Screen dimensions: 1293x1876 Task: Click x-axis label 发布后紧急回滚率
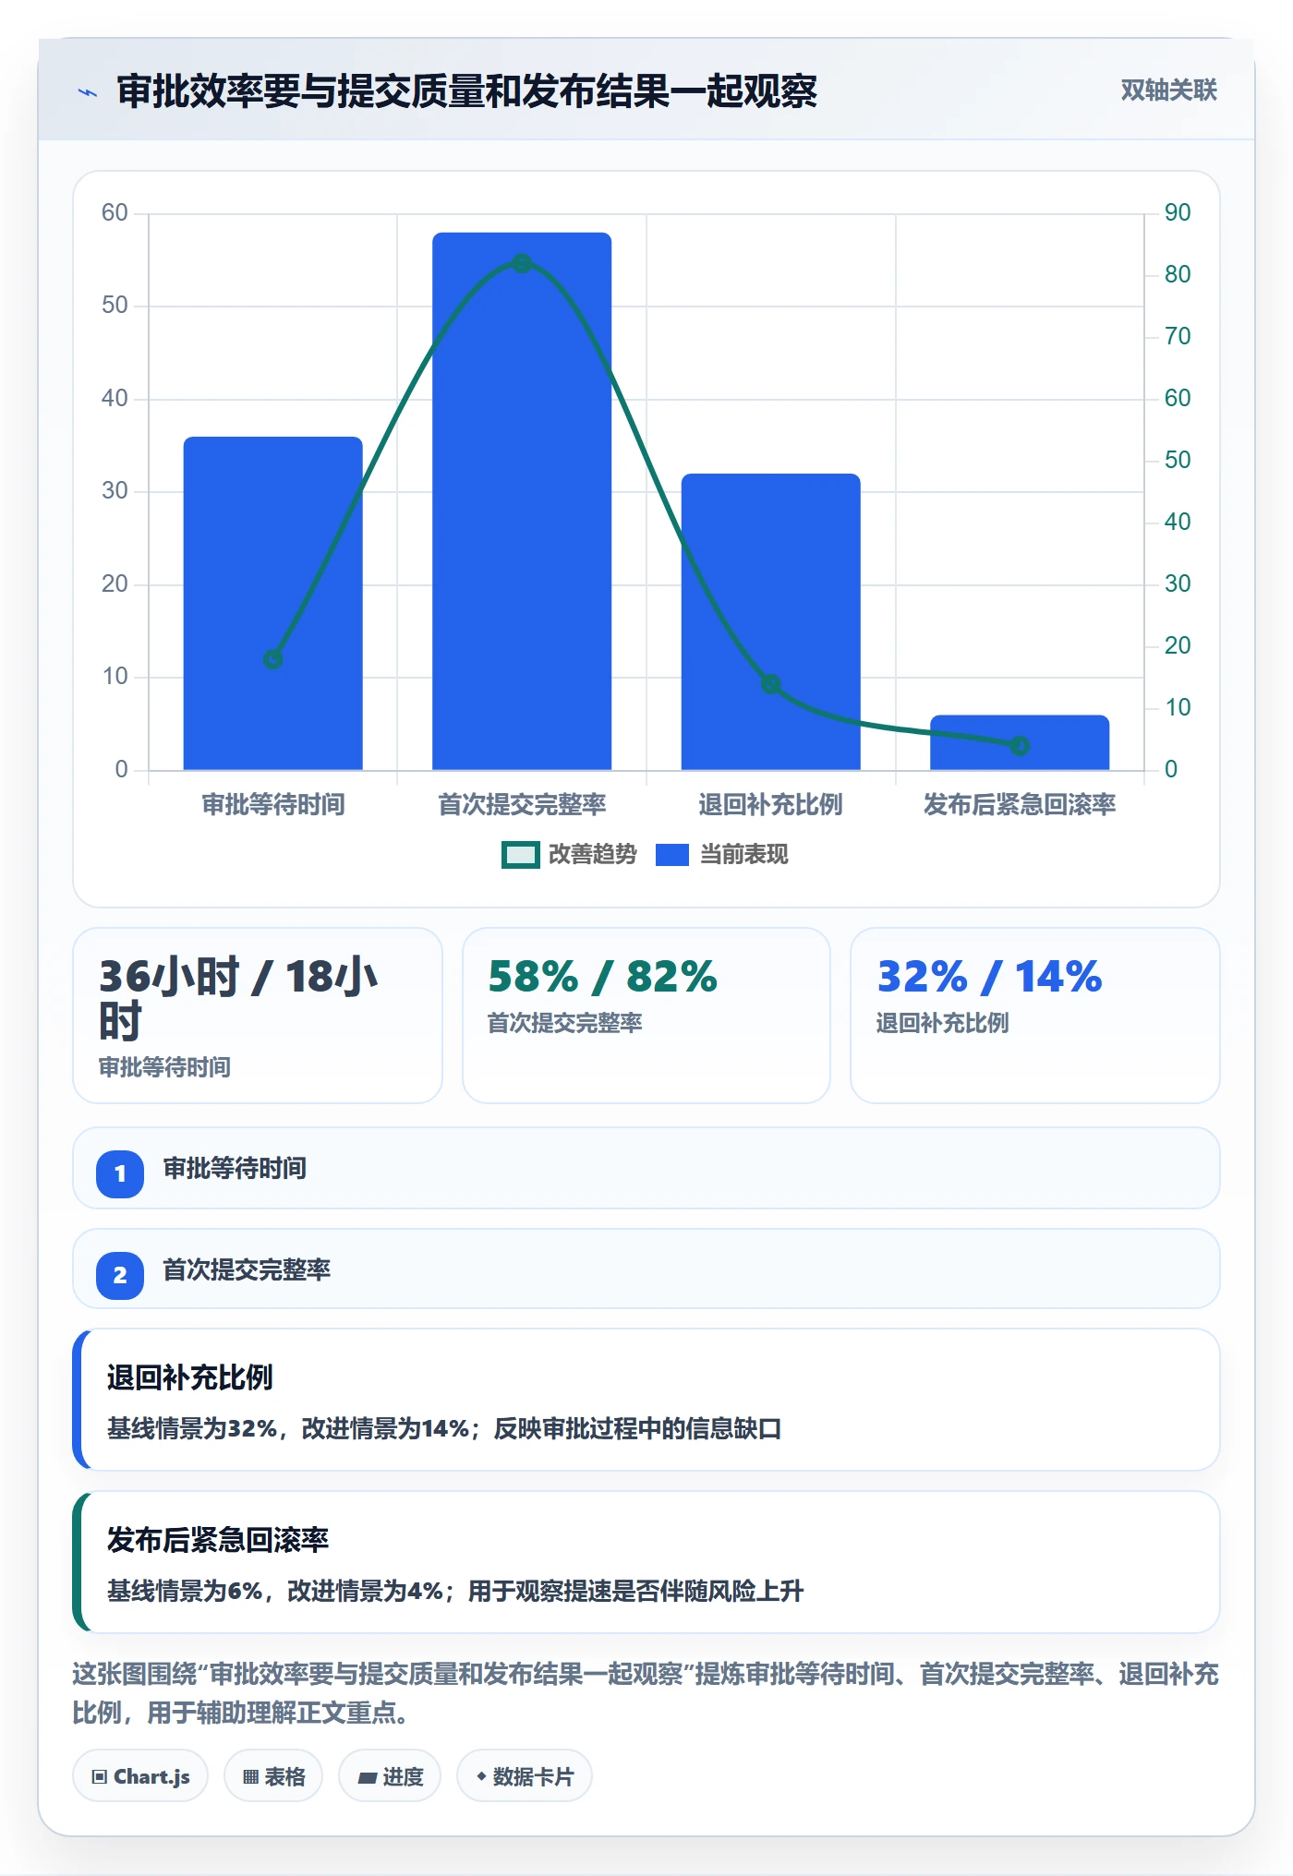click(1020, 805)
